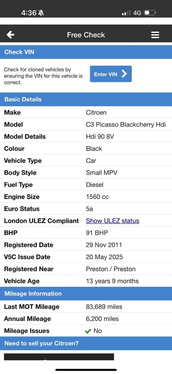Tap the Last MOT Mileage row
The height and width of the screenshot is (374, 172).
click(86, 307)
